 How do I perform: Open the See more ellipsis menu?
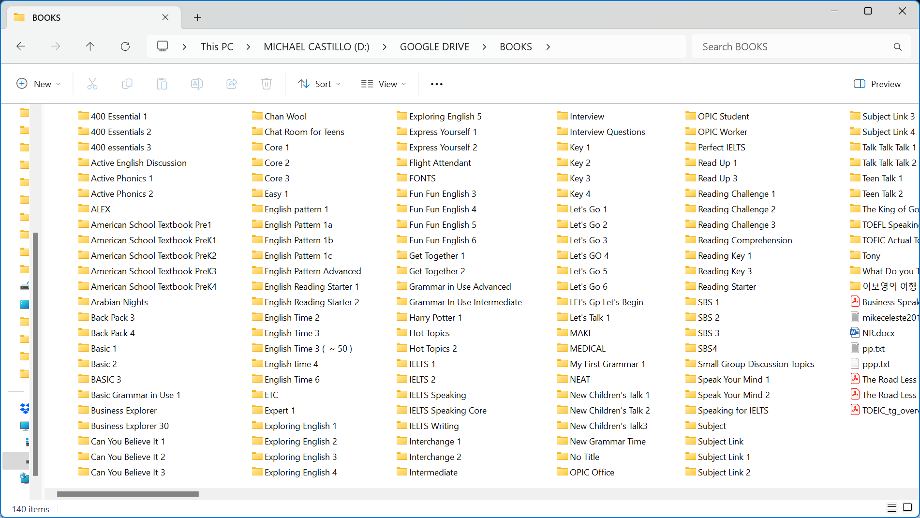[x=437, y=84]
